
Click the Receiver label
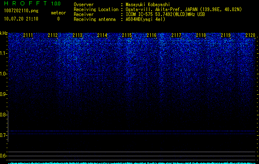84,14
